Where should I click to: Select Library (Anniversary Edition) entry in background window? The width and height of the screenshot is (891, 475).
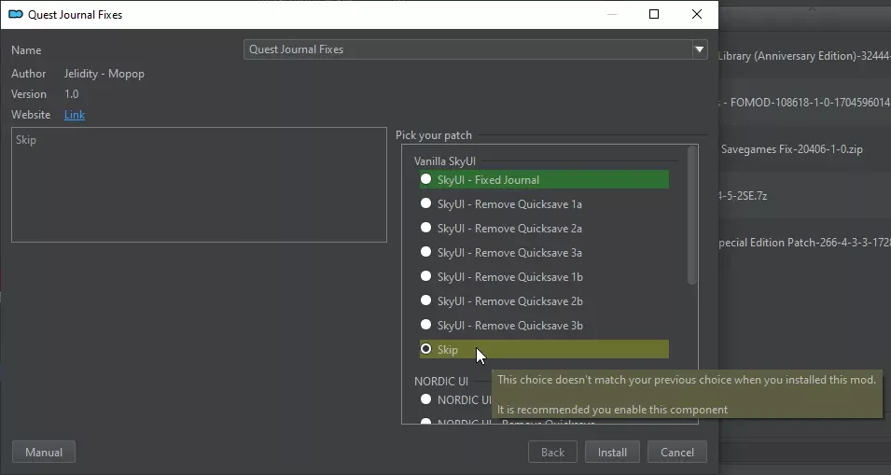click(804, 56)
